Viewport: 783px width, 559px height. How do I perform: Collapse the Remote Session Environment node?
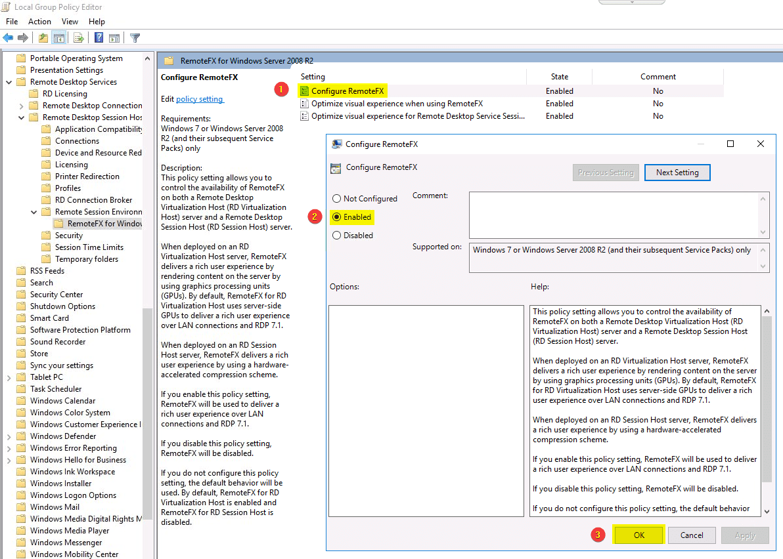point(34,211)
